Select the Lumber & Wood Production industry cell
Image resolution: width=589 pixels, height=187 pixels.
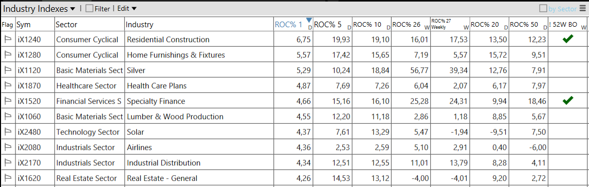pos(175,117)
